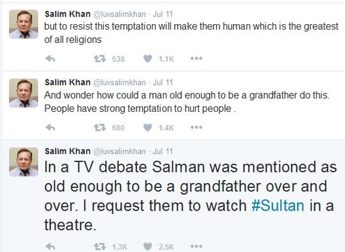Viewport: 345px width, 252px height.
Task: View Salim Khan avatar on third tweet
Action: (23, 162)
